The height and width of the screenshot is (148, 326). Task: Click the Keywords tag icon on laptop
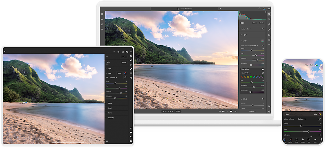269,106
